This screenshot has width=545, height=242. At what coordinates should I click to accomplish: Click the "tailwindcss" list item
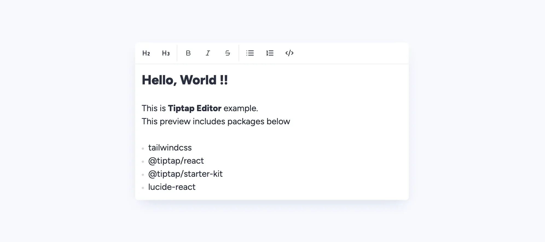pyautogui.click(x=170, y=148)
